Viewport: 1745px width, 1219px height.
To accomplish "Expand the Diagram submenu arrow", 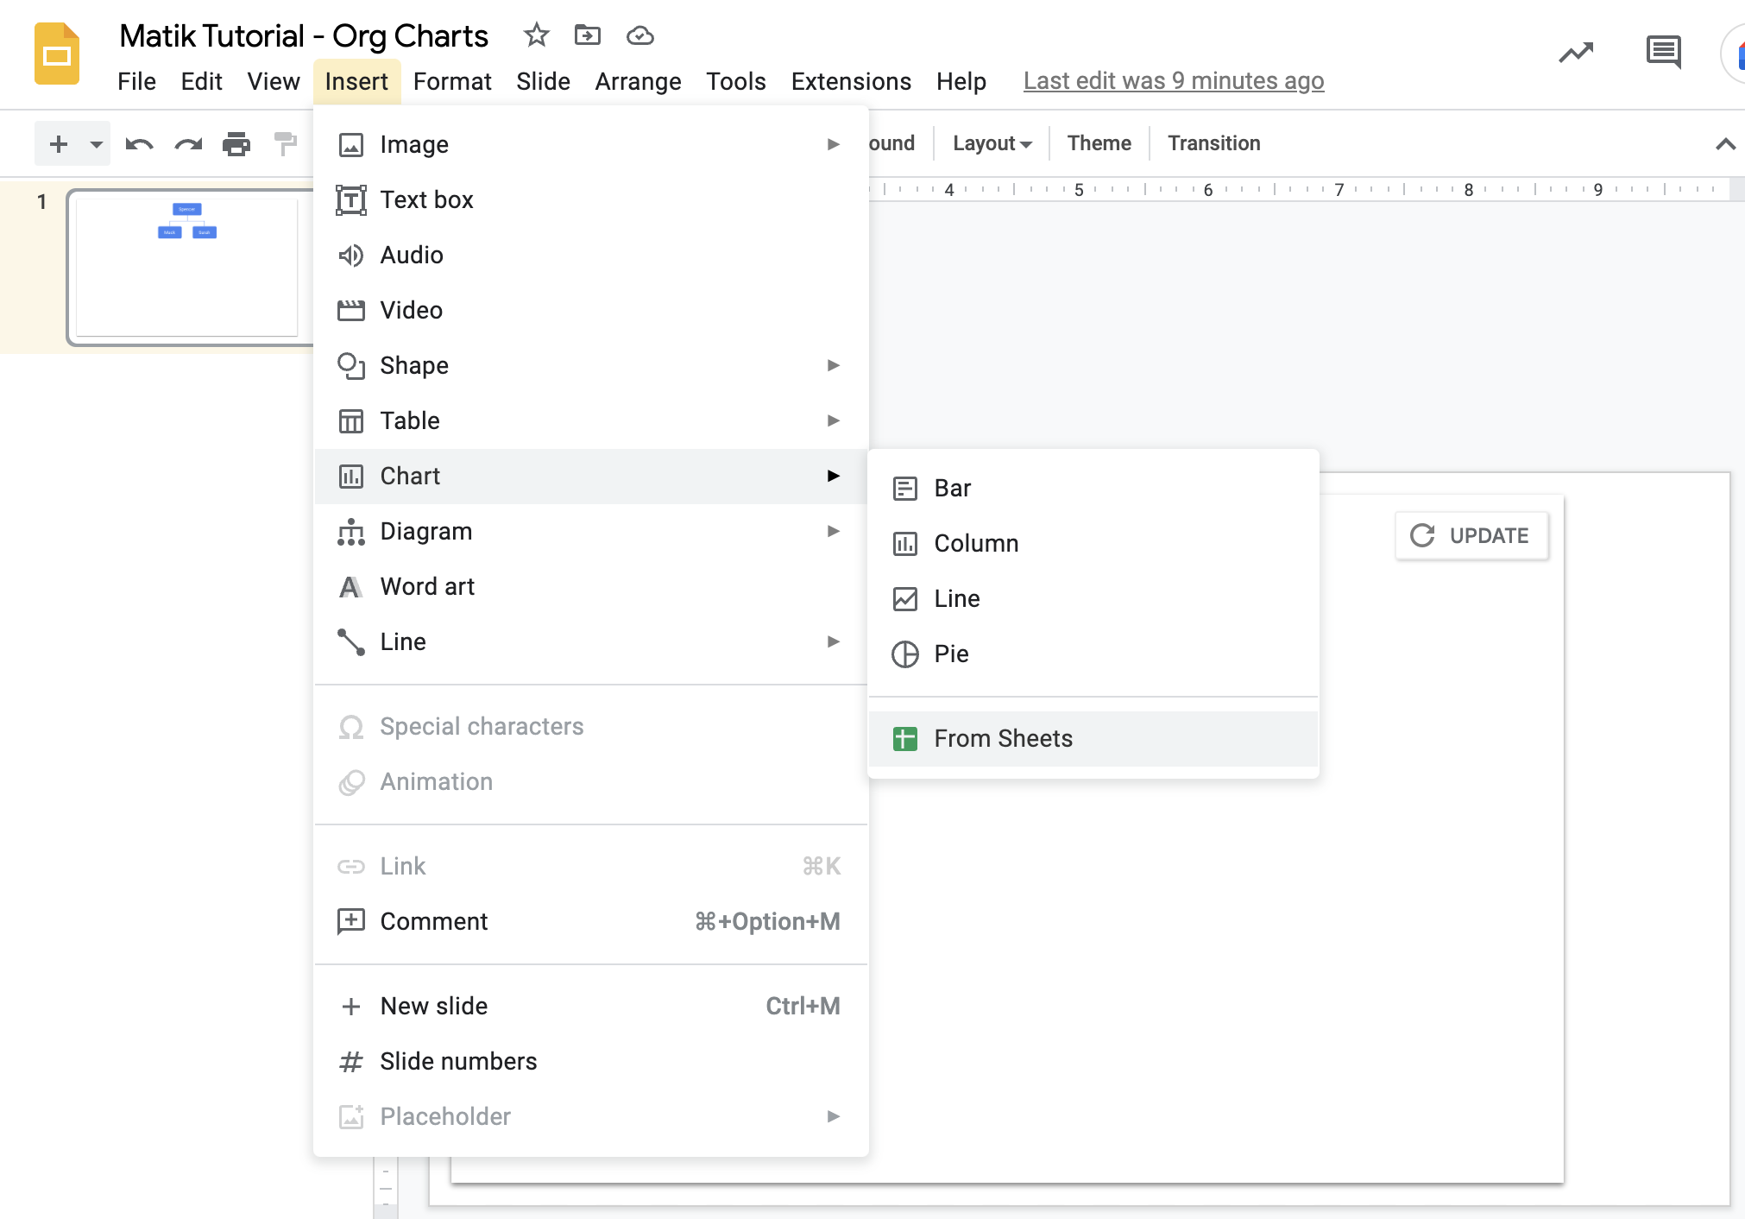I will coord(833,531).
